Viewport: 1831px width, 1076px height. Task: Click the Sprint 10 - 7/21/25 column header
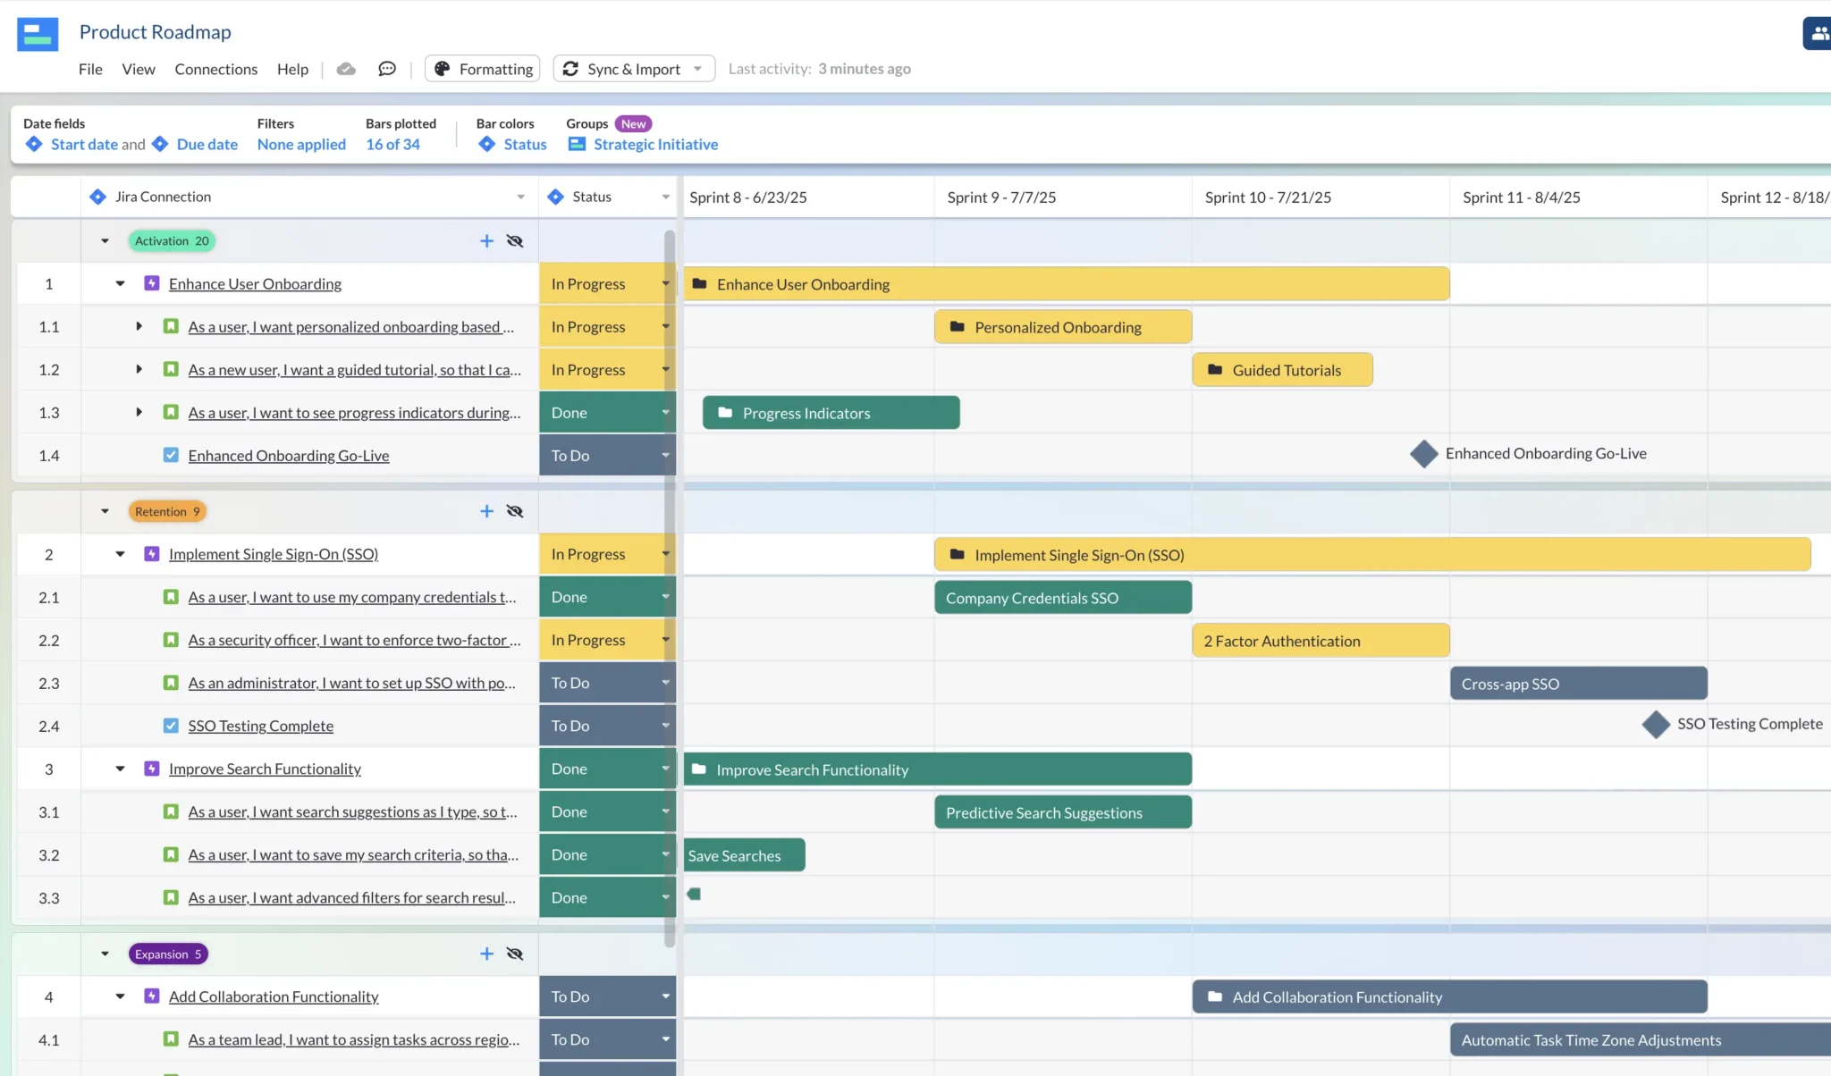1321,198
